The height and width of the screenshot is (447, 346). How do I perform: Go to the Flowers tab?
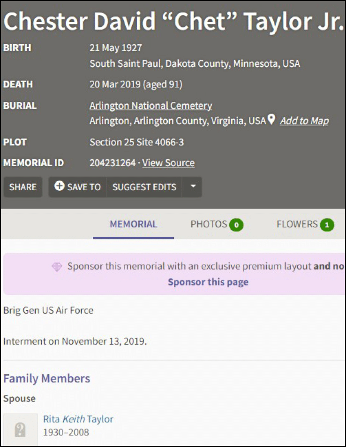(x=297, y=224)
